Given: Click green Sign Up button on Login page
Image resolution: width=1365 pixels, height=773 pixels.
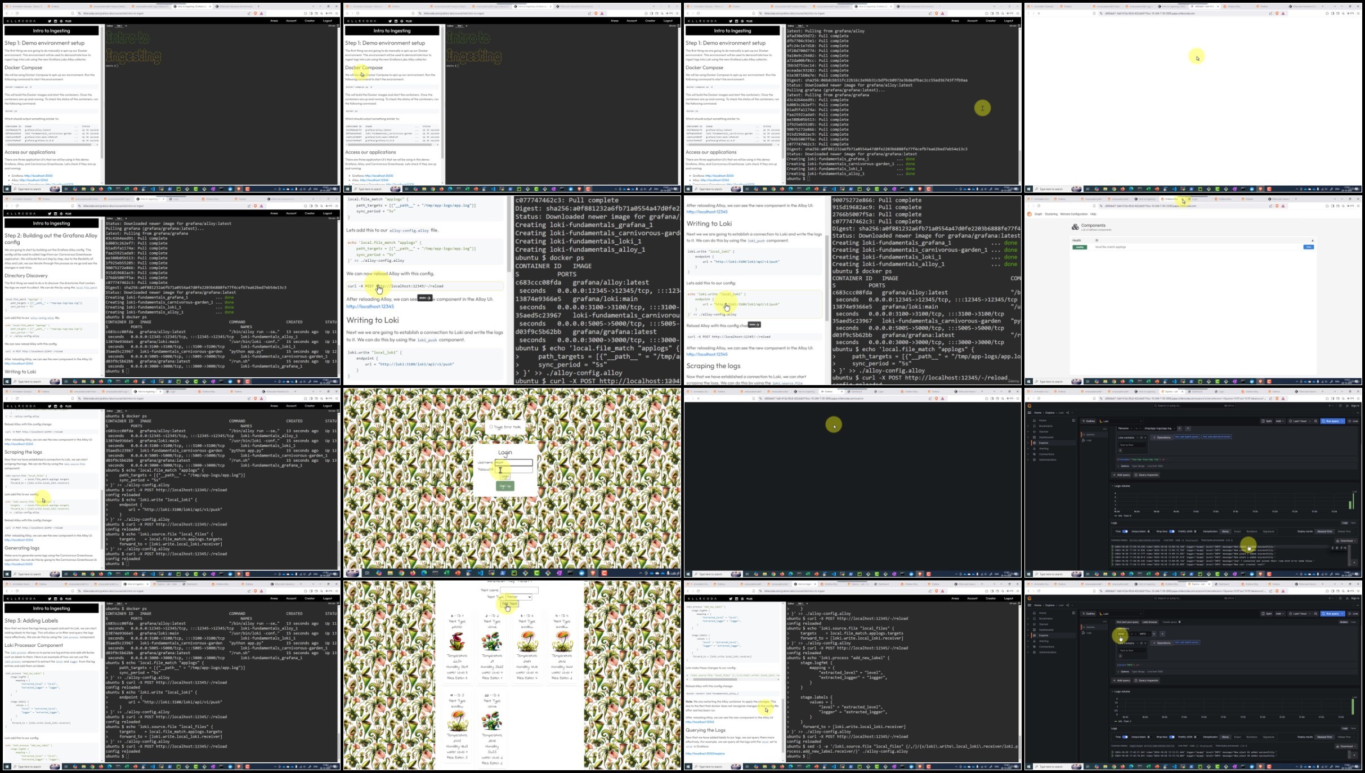Looking at the screenshot, I should pos(505,486).
